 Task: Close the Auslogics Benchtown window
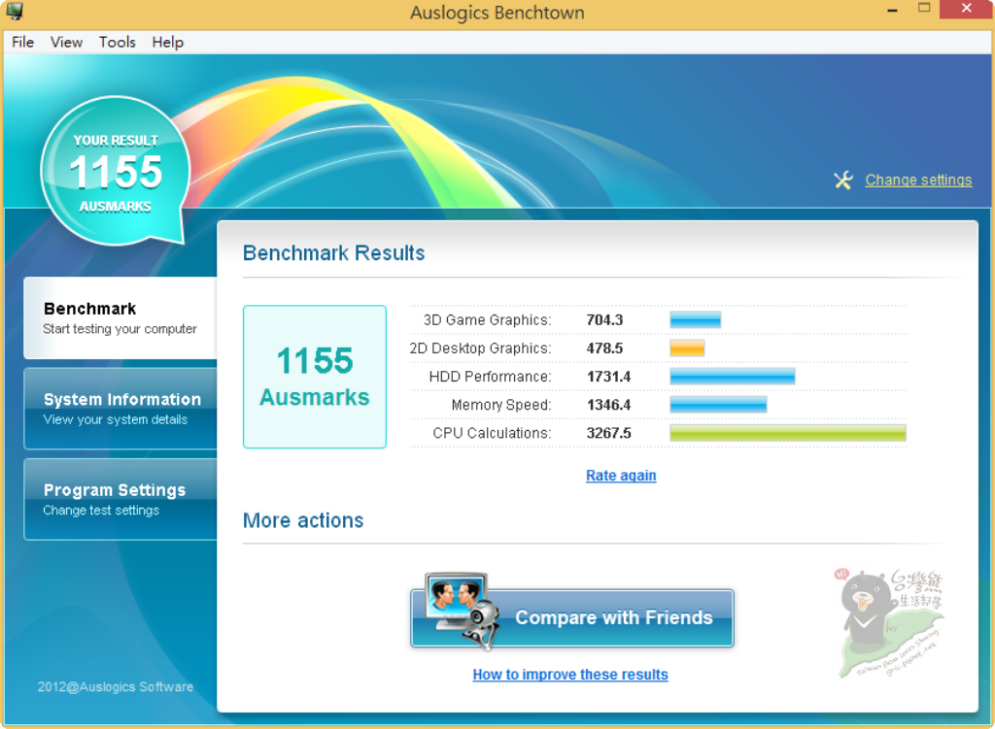pyautogui.click(x=967, y=9)
